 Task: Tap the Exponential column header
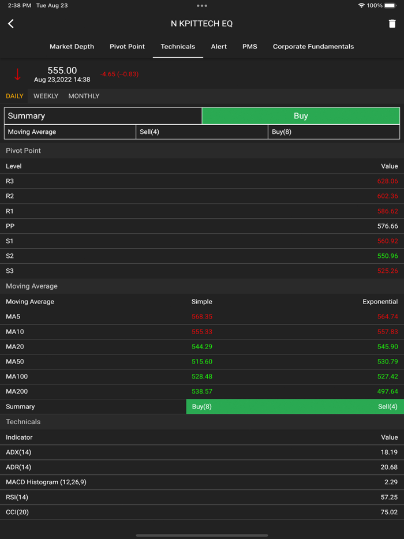coord(380,302)
